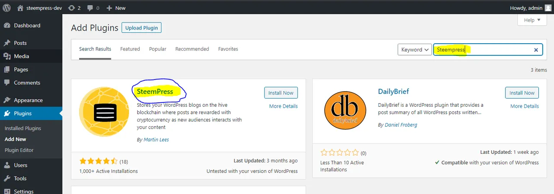Open Media in the sidebar
Viewport: 554px width, 194px height.
(31, 56)
